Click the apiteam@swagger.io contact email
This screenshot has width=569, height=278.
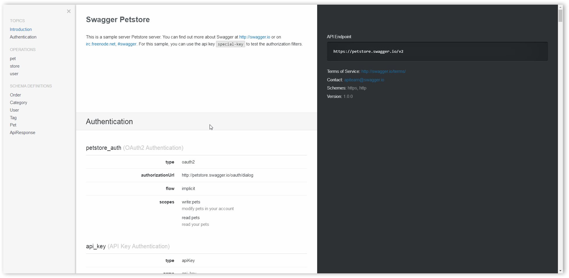point(364,80)
